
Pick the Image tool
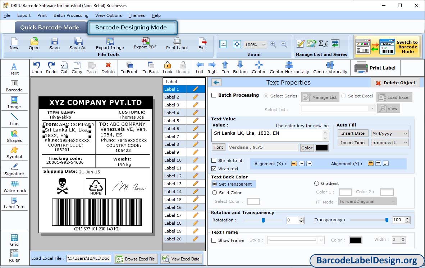14,103
